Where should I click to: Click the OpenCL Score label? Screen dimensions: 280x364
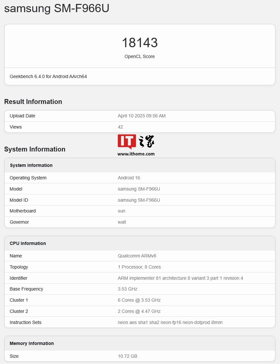140,56
